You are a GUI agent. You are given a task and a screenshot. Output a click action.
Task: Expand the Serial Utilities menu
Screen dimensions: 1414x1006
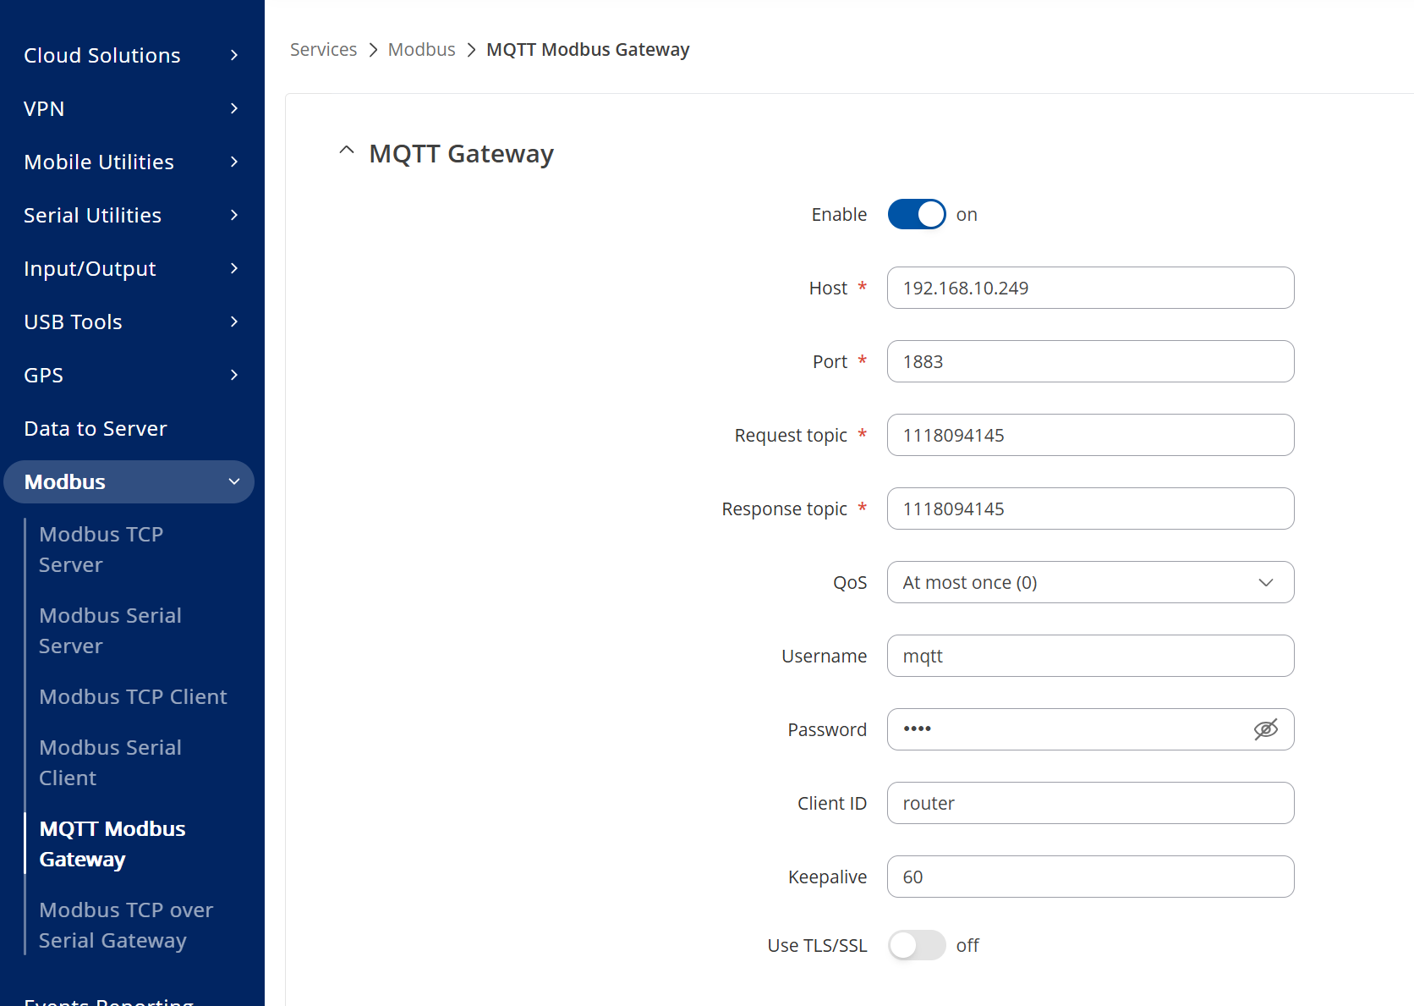pos(132,215)
